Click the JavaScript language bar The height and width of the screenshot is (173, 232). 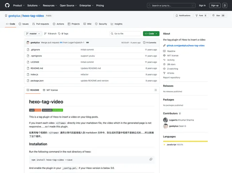(185, 141)
